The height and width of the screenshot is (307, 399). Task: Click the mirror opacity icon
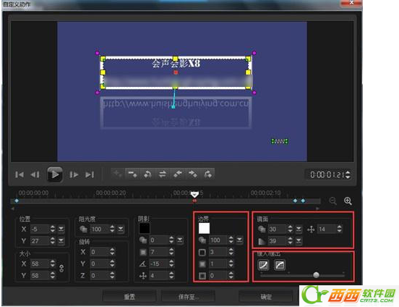pyautogui.click(x=262, y=229)
